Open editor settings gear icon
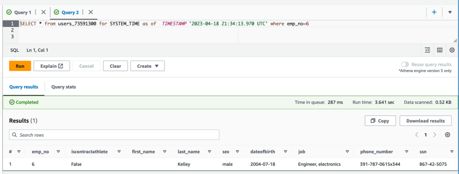The width and height of the screenshot is (459, 174). click(452, 50)
